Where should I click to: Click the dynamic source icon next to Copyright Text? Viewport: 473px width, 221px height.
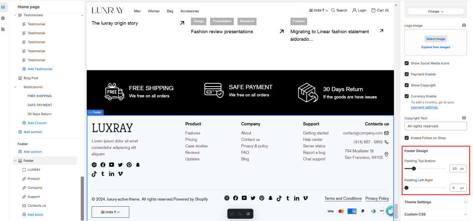pyautogui.click(x=464, y=118)
